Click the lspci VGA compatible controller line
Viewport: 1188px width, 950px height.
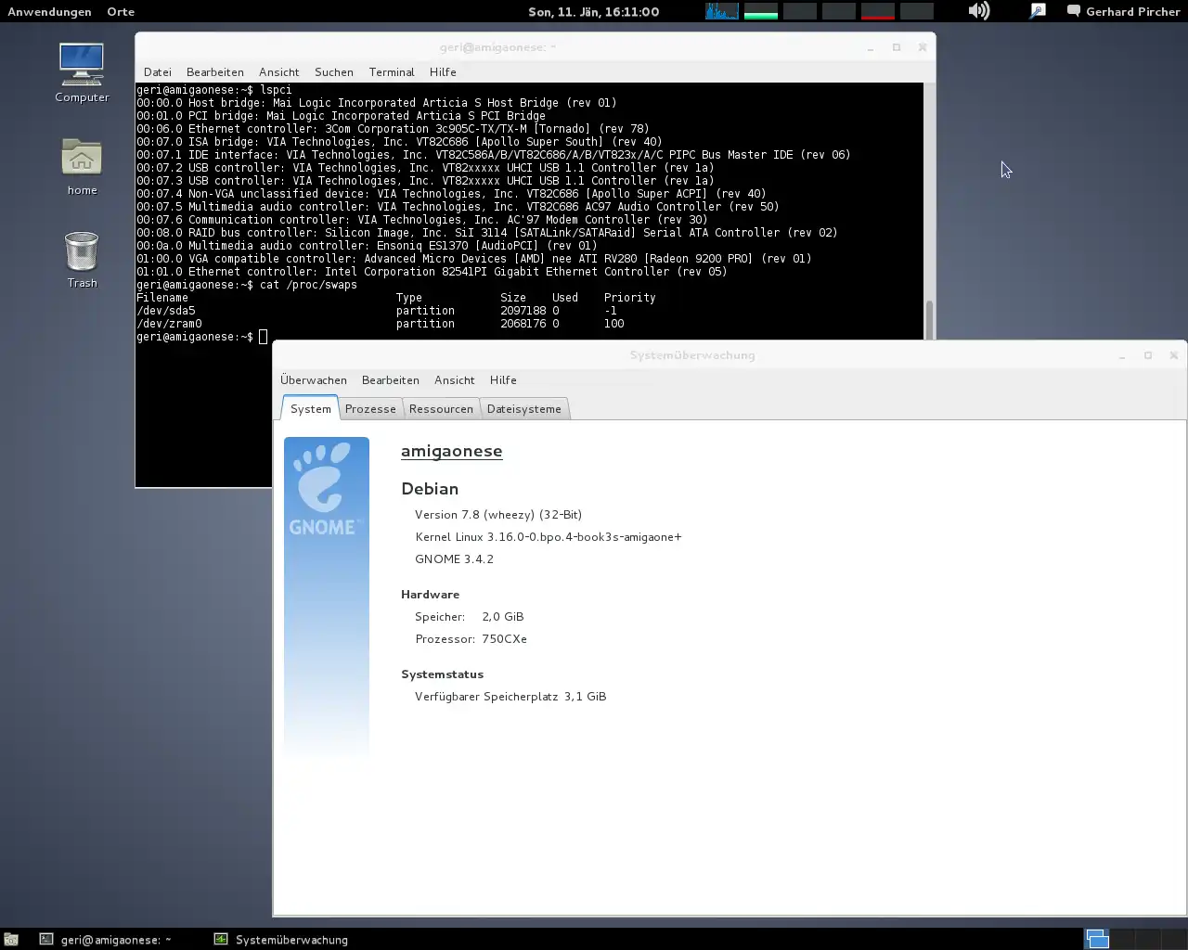[x=473, y=259]
